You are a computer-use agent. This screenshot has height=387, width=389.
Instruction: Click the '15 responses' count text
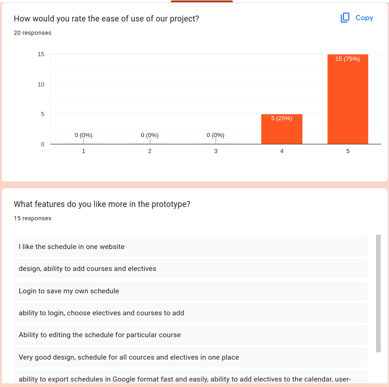32,218
